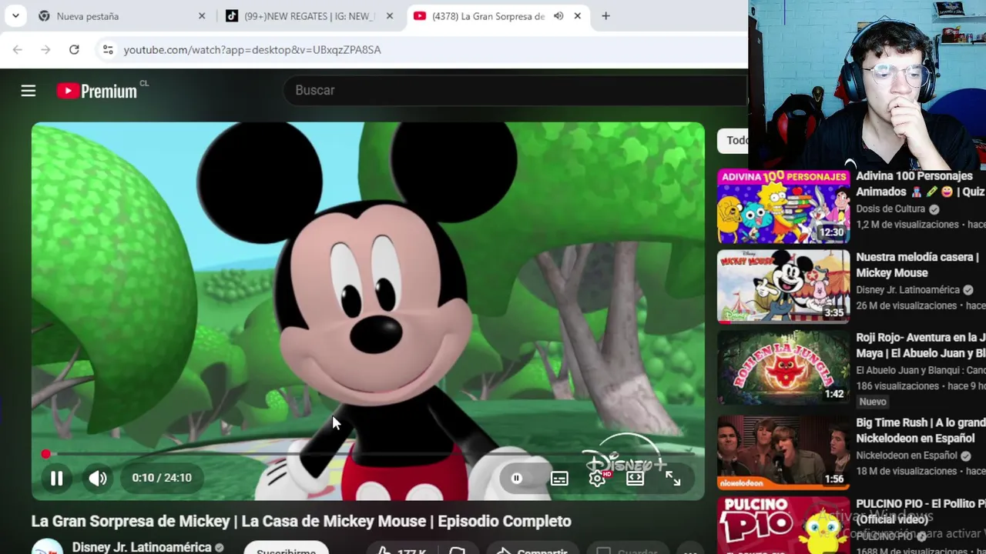Open Roji Rojo jungle video thumbnail

(783, 368)
